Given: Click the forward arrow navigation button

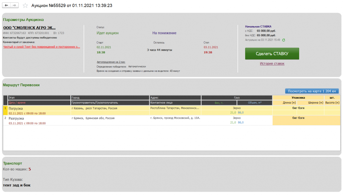Looking at the screenshot, I should (14, 5).
